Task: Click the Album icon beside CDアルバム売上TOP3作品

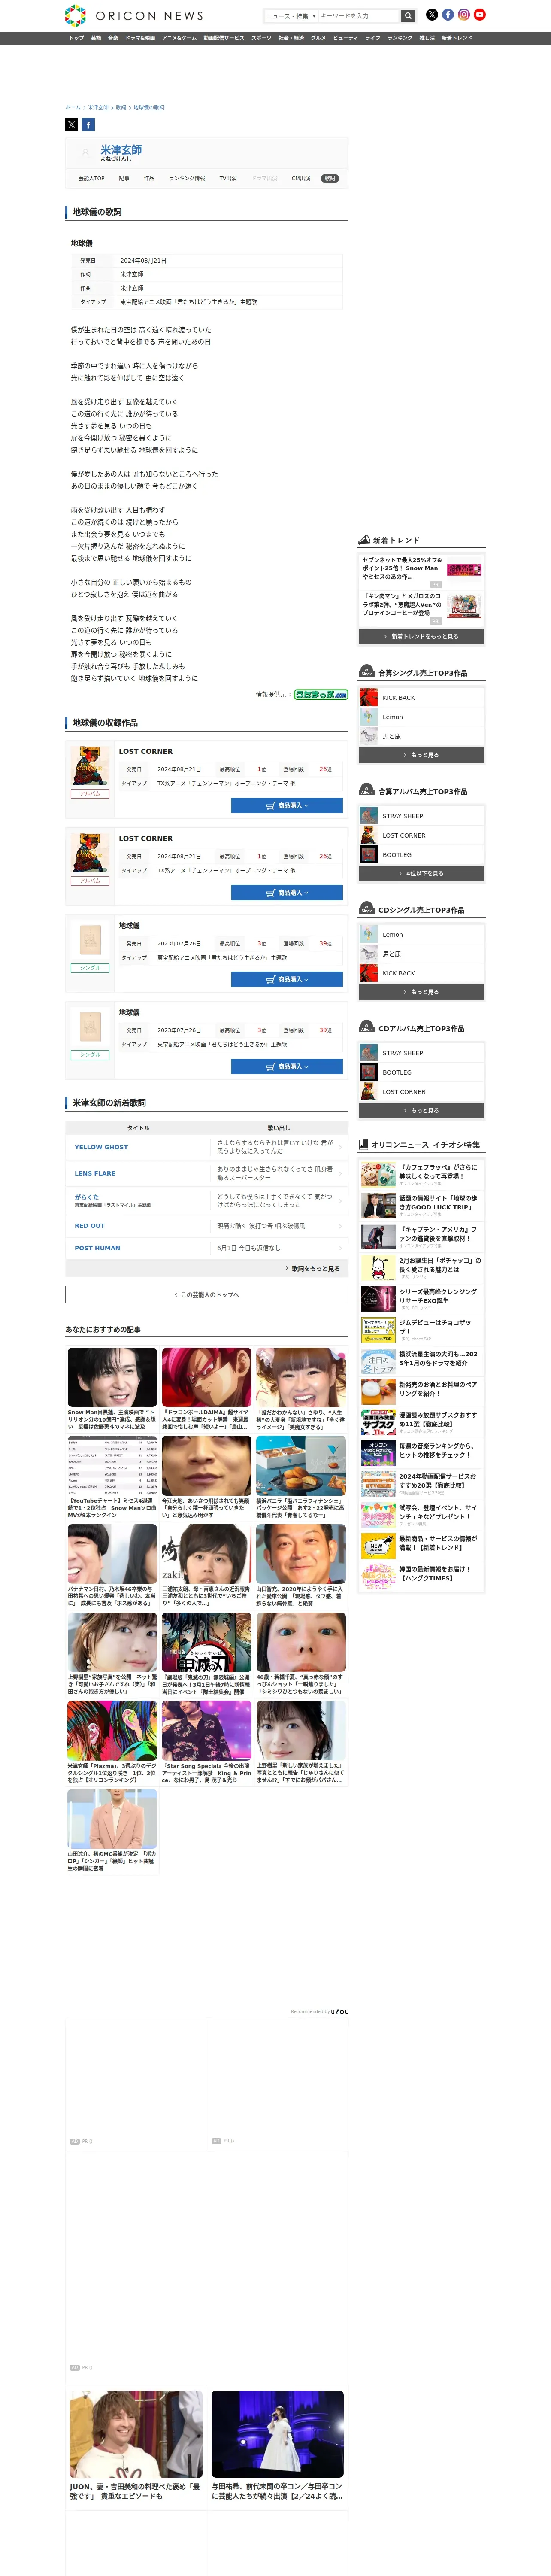Action: click(x=367, y=1027)
